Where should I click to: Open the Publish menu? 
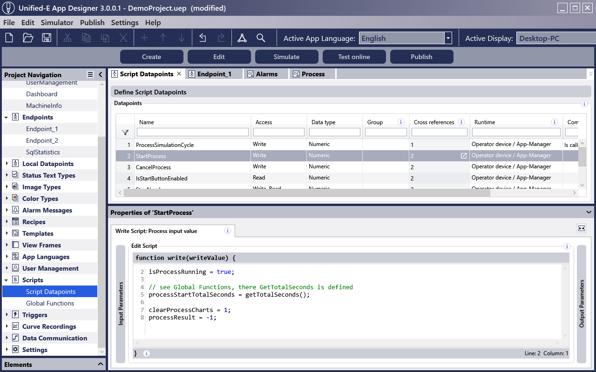pos(92,22)
